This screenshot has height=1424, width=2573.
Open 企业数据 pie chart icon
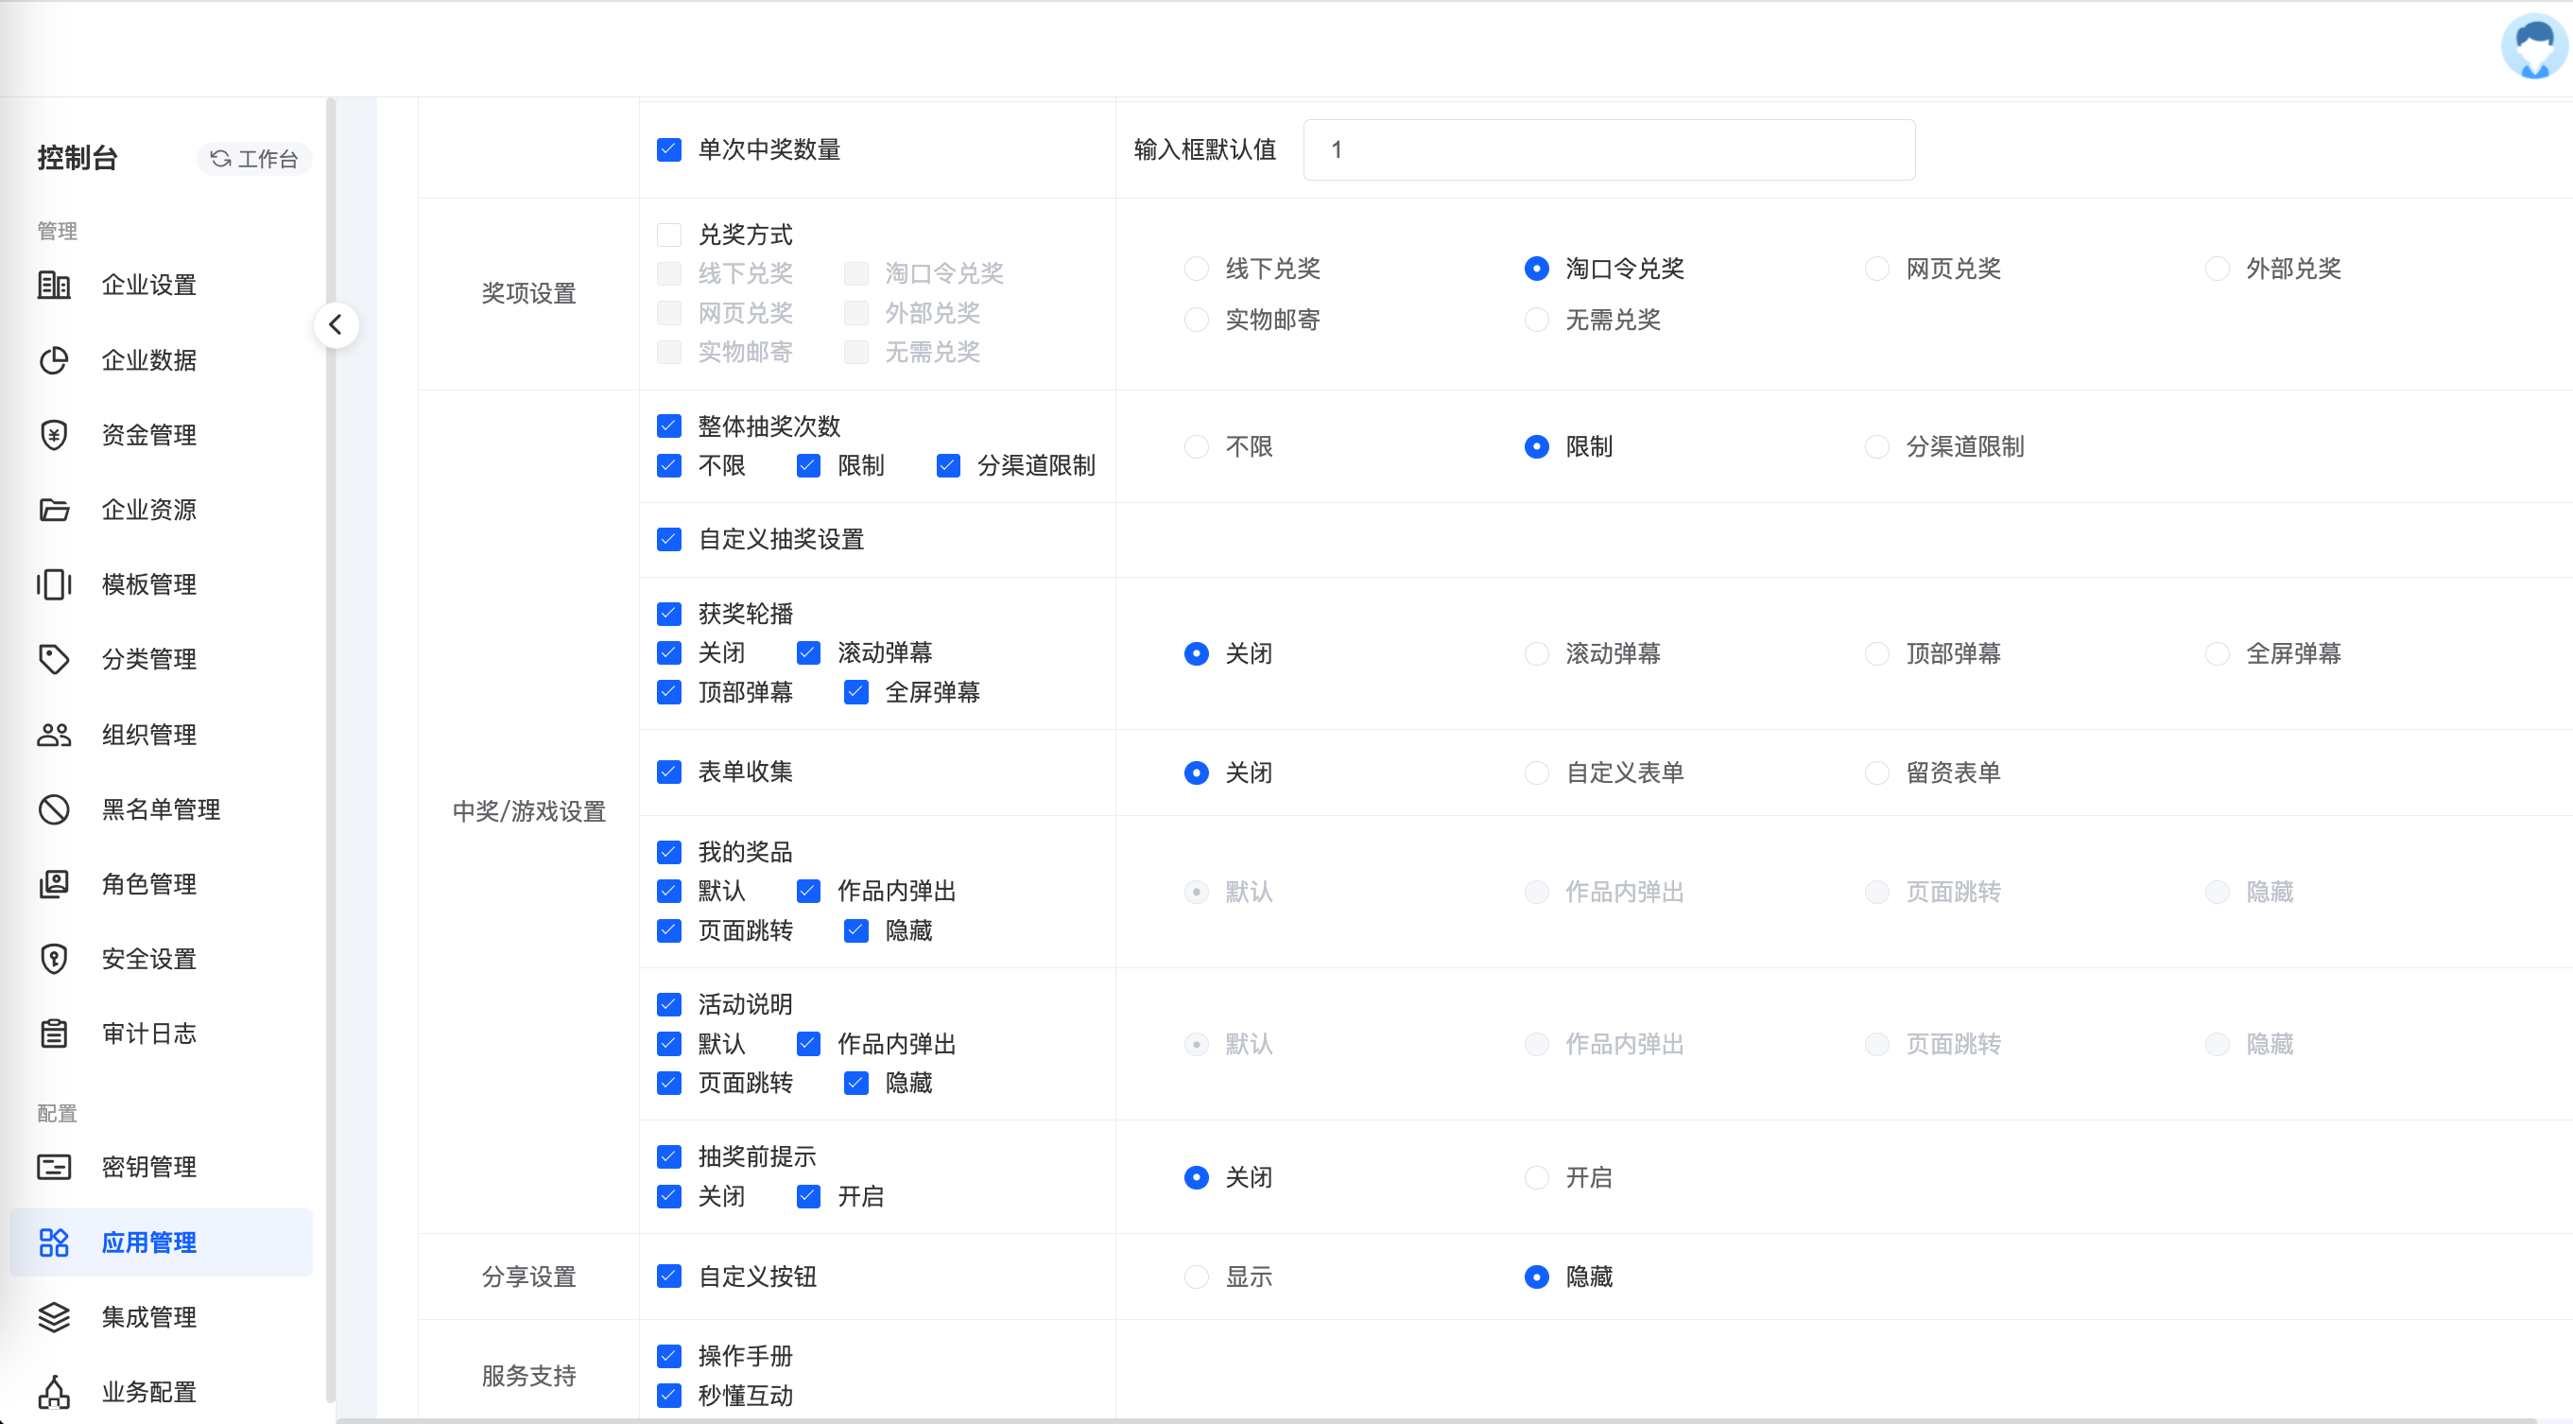(54, 359)
